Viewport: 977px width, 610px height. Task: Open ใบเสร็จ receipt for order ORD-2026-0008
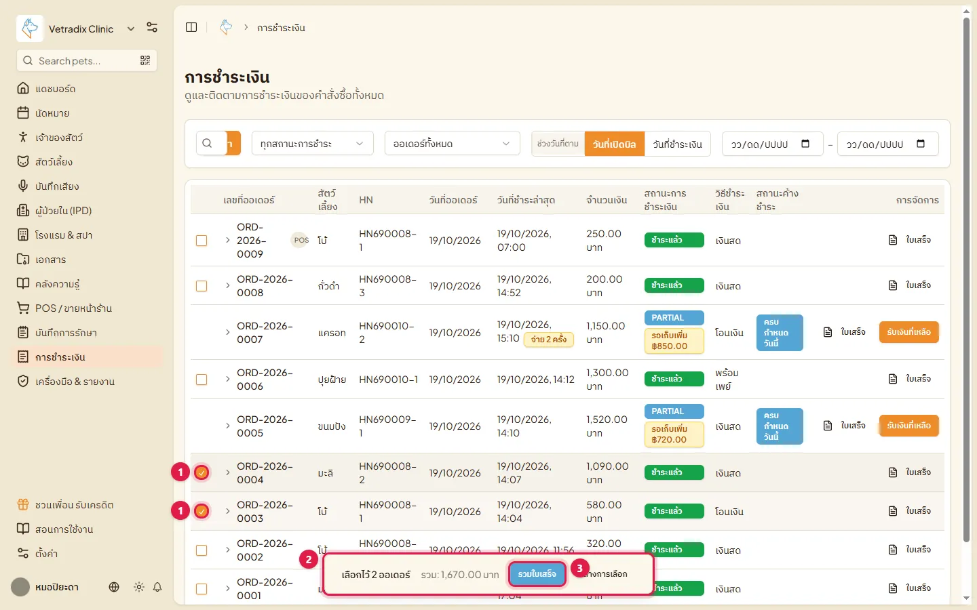click(910, 285)
